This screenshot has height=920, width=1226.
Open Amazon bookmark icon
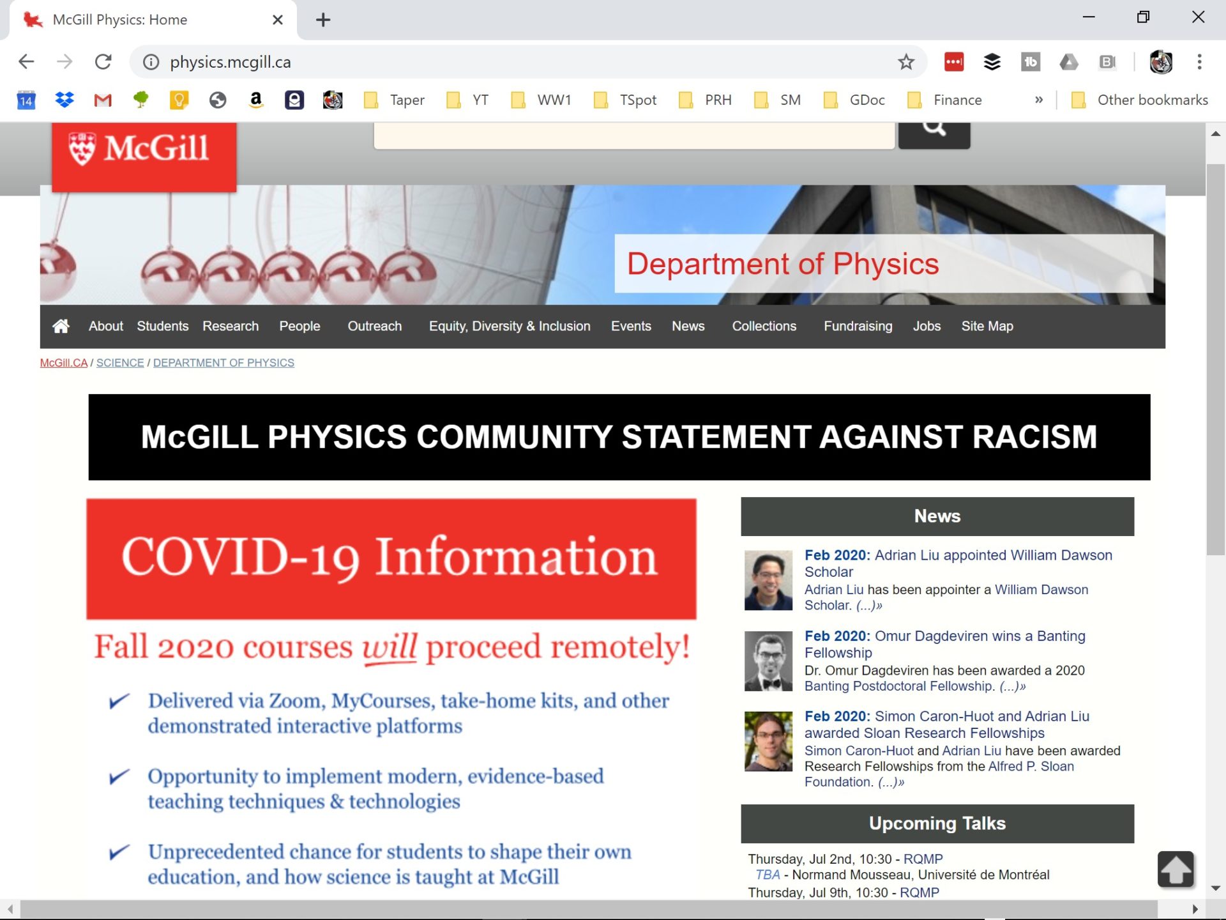(x=255, y=100)
